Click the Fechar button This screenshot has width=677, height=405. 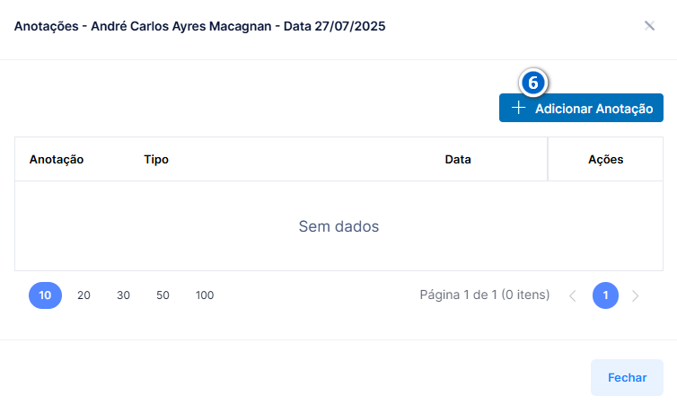pyautogui.click(x=627, y=377)
